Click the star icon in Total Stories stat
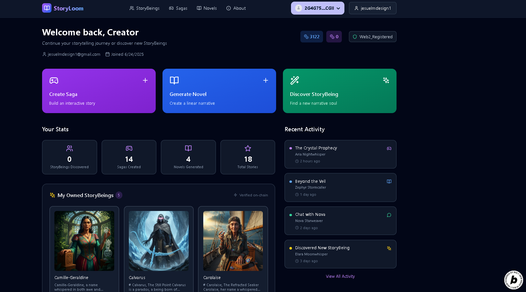The height and width of the screenshot is (292, 526). tap(248, 148)
